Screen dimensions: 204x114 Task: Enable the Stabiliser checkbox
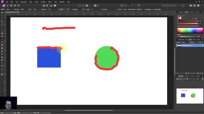coord(72,9)
